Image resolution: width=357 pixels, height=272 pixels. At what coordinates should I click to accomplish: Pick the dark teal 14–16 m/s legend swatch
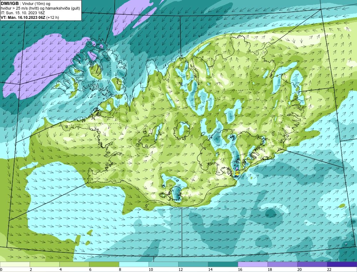[223, 264]
